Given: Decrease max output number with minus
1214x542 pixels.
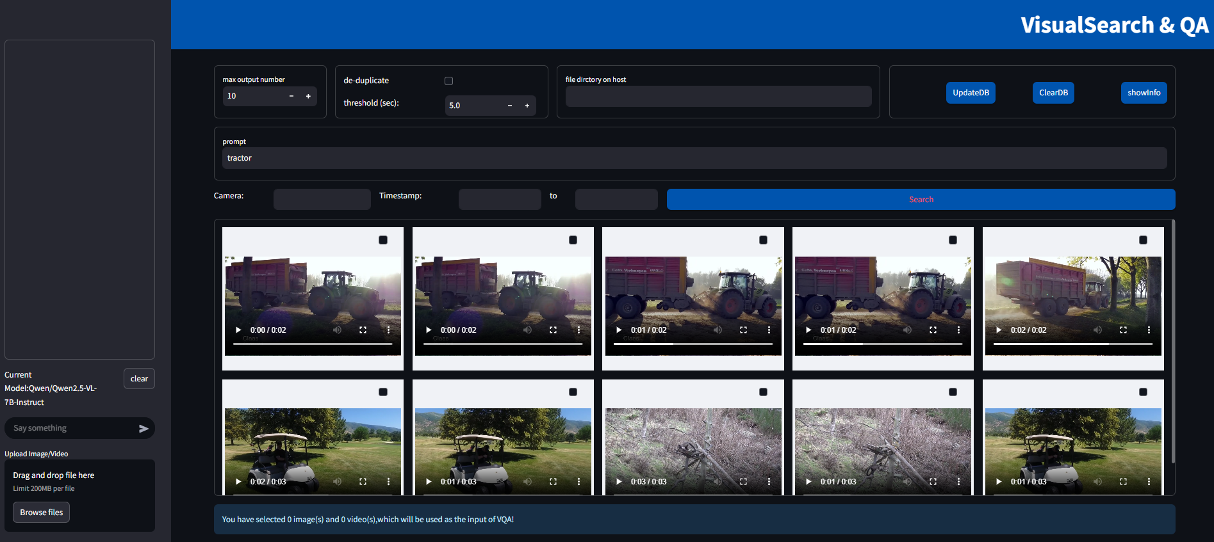Looking at the screenshot, I should (x=291, y=96).
